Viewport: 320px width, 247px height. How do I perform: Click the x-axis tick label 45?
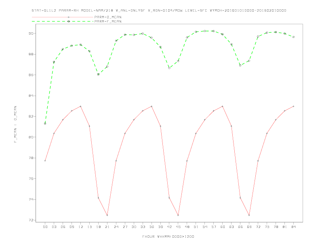pyautogui.click(x=178, y=227)
